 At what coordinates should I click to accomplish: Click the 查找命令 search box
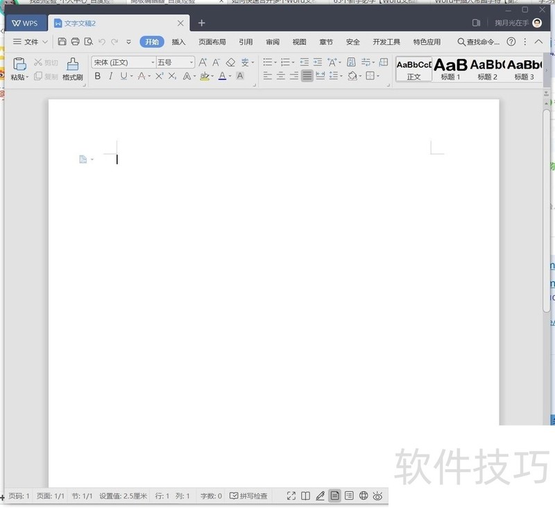(x=478, y=42)
